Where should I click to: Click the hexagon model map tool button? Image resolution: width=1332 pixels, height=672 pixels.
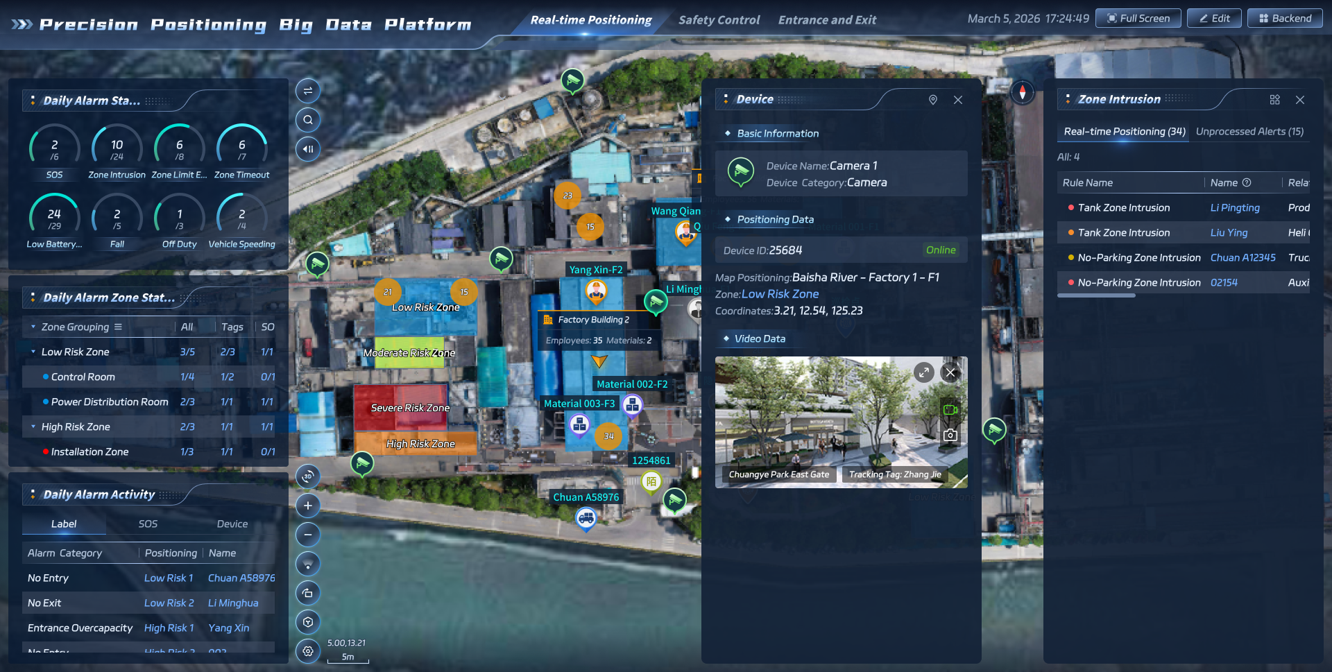tap(308, 622)
